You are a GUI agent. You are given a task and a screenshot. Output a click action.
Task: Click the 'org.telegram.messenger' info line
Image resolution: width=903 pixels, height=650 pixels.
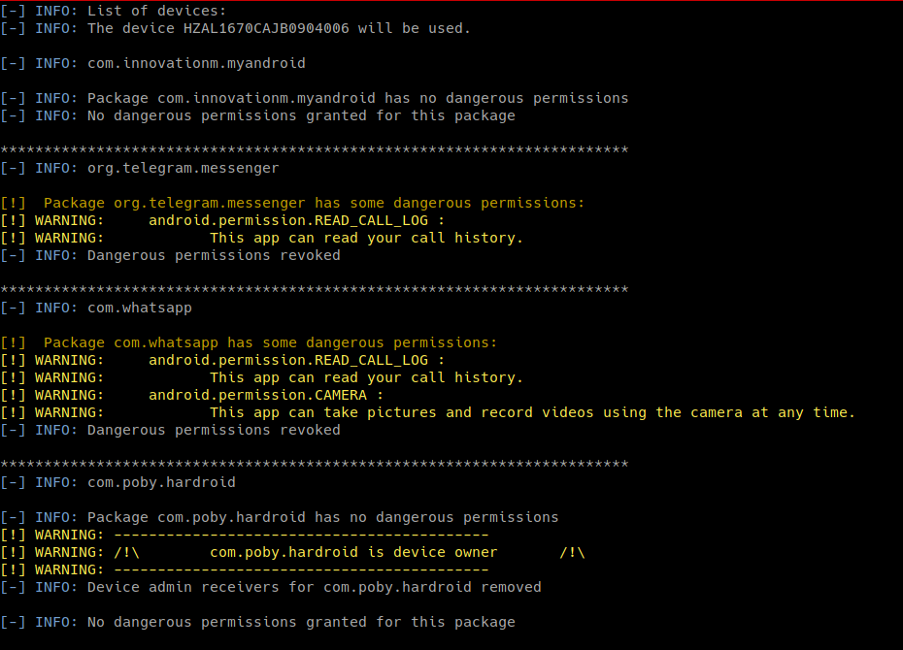pyautogui.click(x=140, y=168)
